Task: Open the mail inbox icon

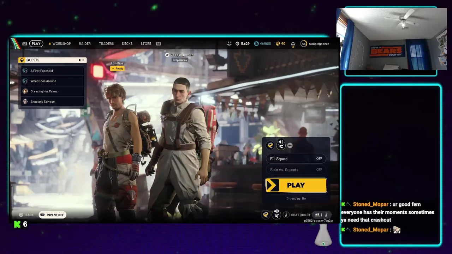Action: (x=293, y=44)
